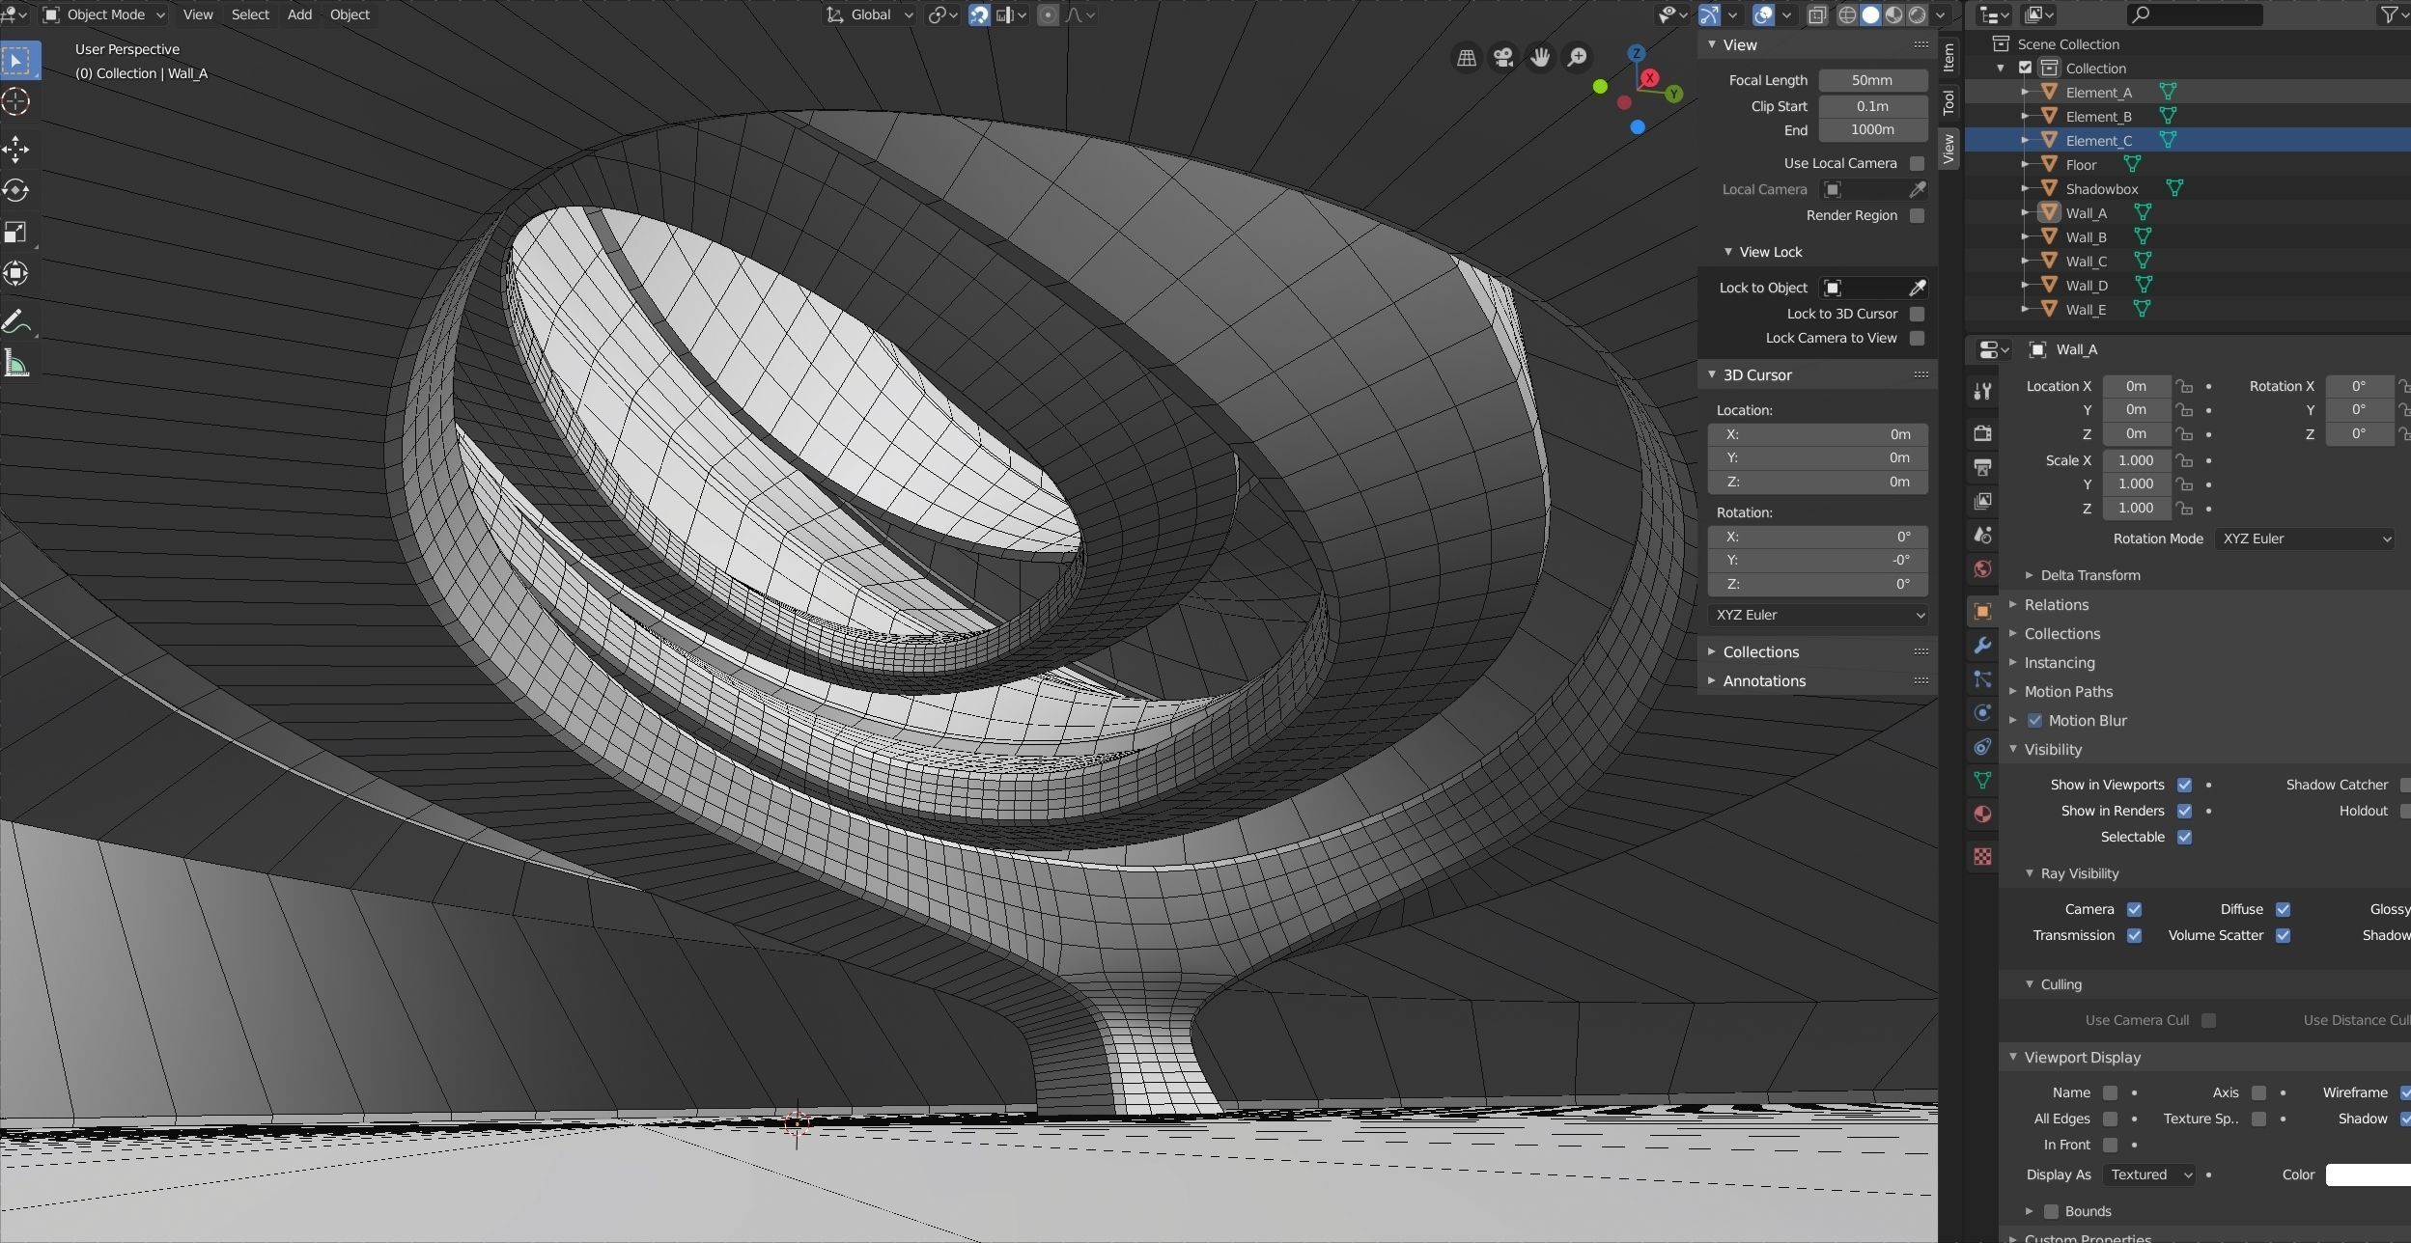2411x1243 pixels.
Task: Open Rotation Mode XYZ Euler dropdown
Action: tap(2306, 539)
